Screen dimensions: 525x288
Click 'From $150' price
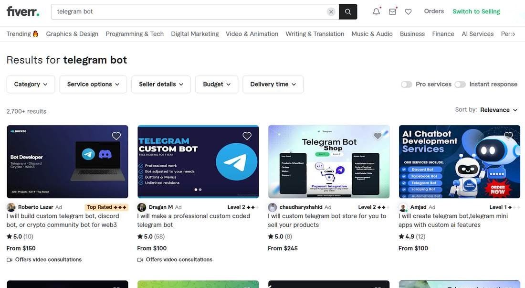(21, 248)
